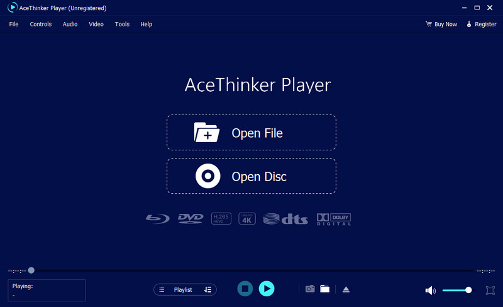
Task: Open the Video menu
Action: (96, 24)
